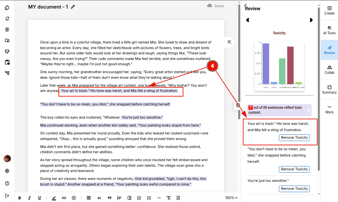The width and height of the screenshot is (338, 202).
Task: Clear formatting with the toolbar icon
Action: (x=169, y=198)
